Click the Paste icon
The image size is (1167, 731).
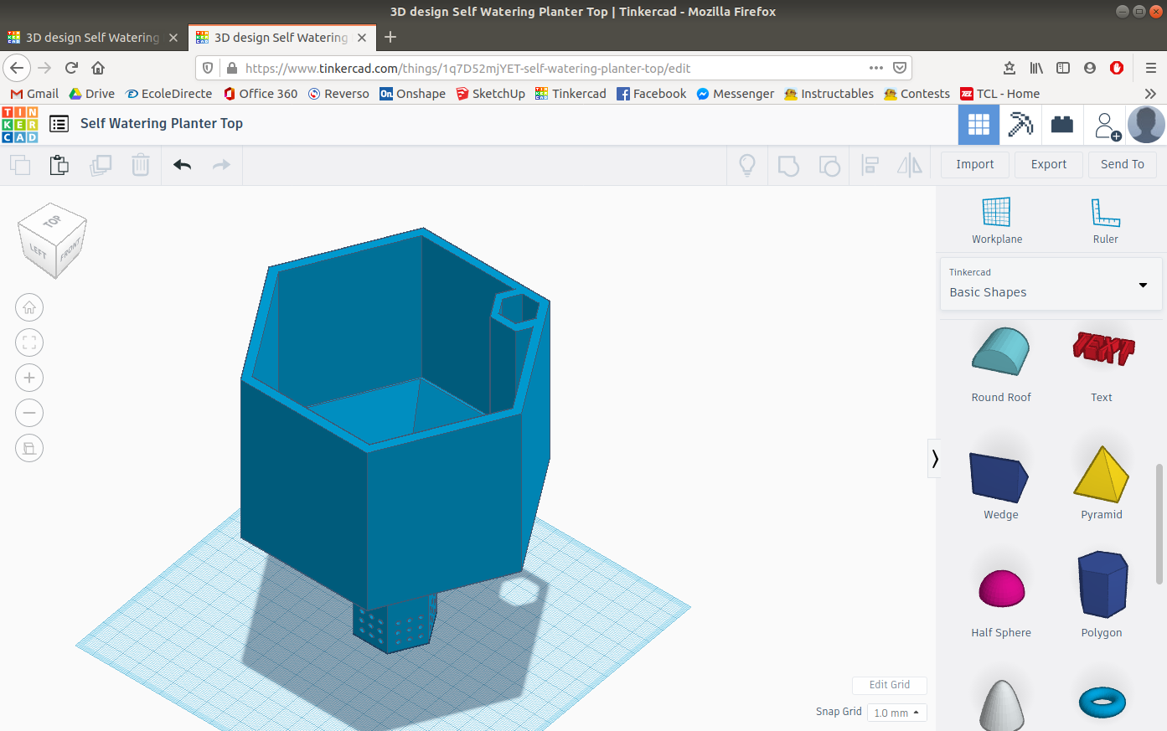(59, 164)
